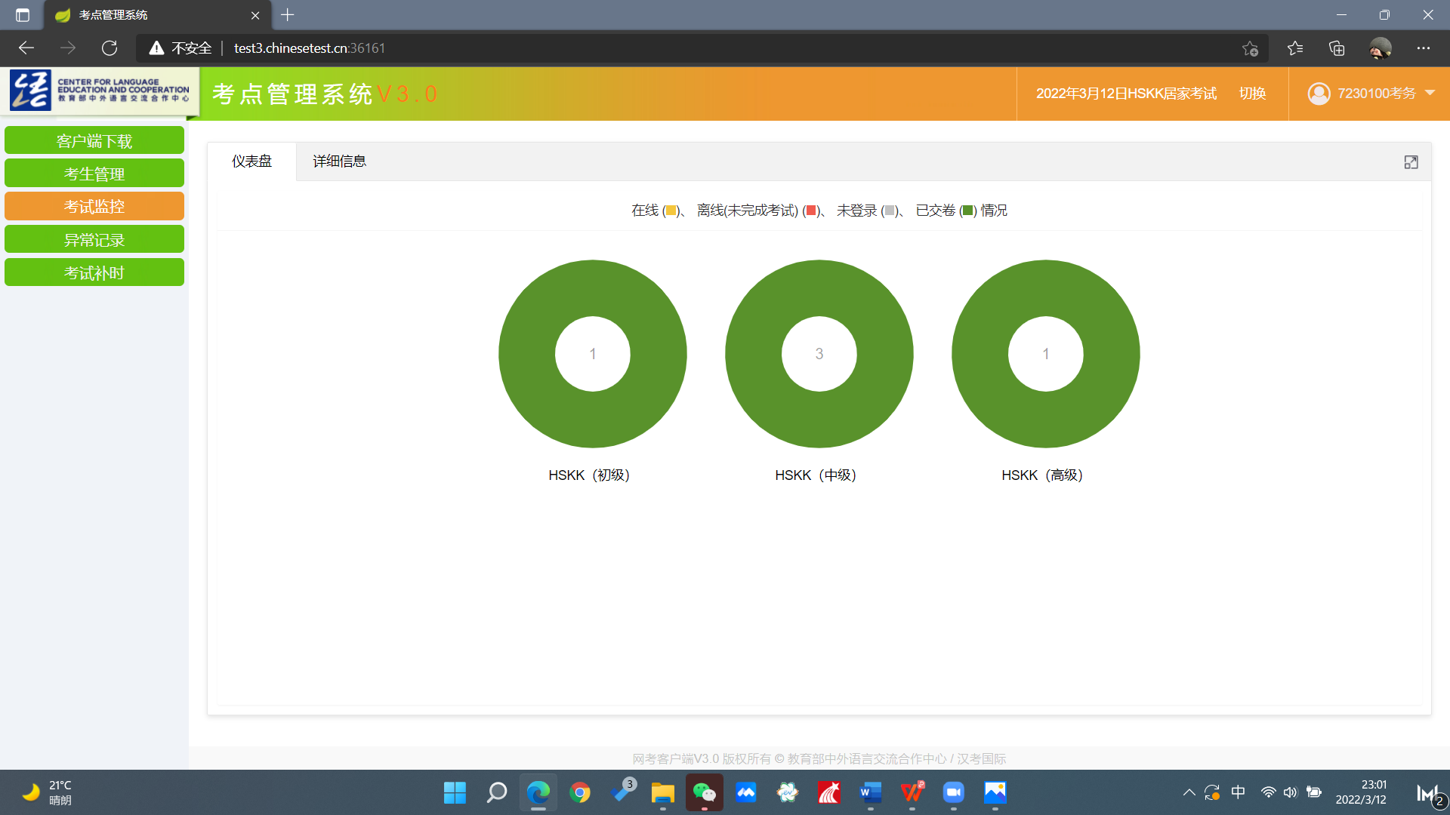Viewport: 1450px width, 815px height.
Task: Click the 客户端下载 button
Action: [x=94, y=141]
